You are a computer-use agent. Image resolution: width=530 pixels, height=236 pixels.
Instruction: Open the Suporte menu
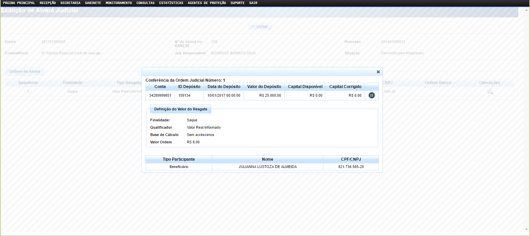pyautogui.click(x=238, y=3)
